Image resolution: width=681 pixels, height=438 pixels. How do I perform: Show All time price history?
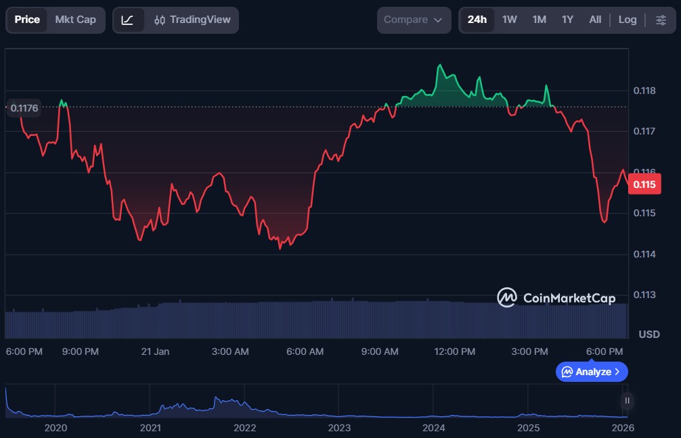(x=595, y=20)
